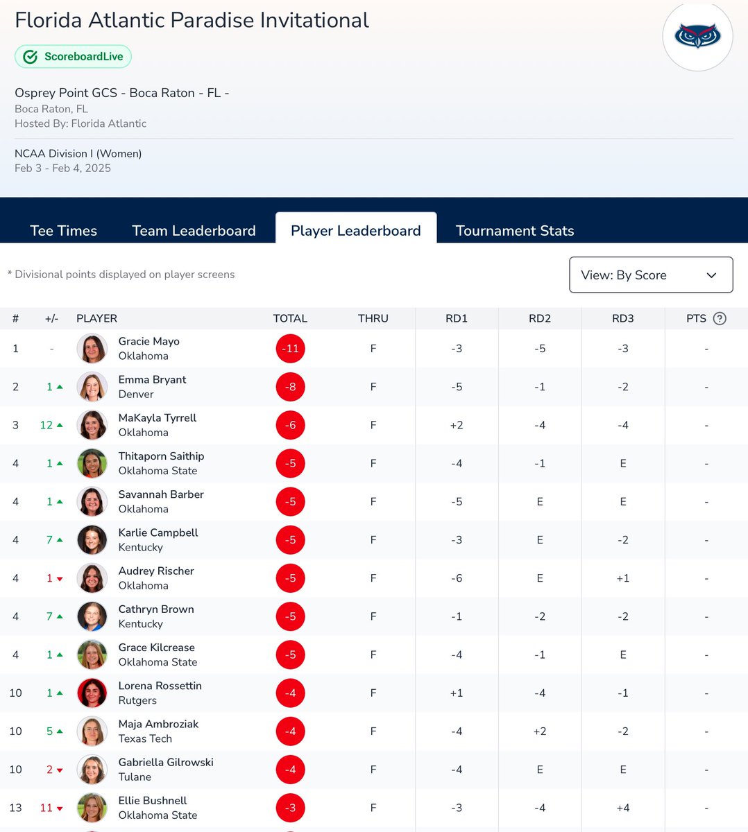748x832 pixels.
Task: Click the ScoreboardLive checkmark icon
Action: [x=30, y=56]
